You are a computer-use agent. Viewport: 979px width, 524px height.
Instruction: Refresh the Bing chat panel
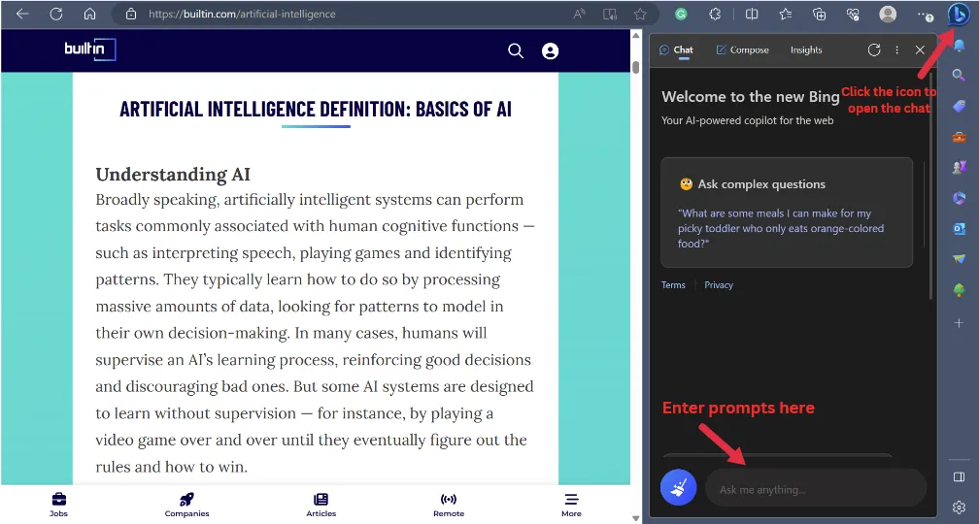coord(874,49)
